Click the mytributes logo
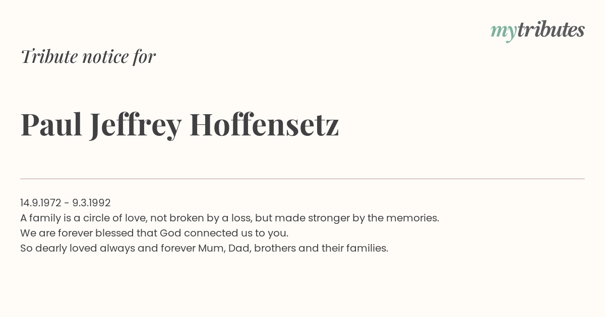The width and height of the screenshot is (605, 317). pyautogui.click(x=537, y=31)
